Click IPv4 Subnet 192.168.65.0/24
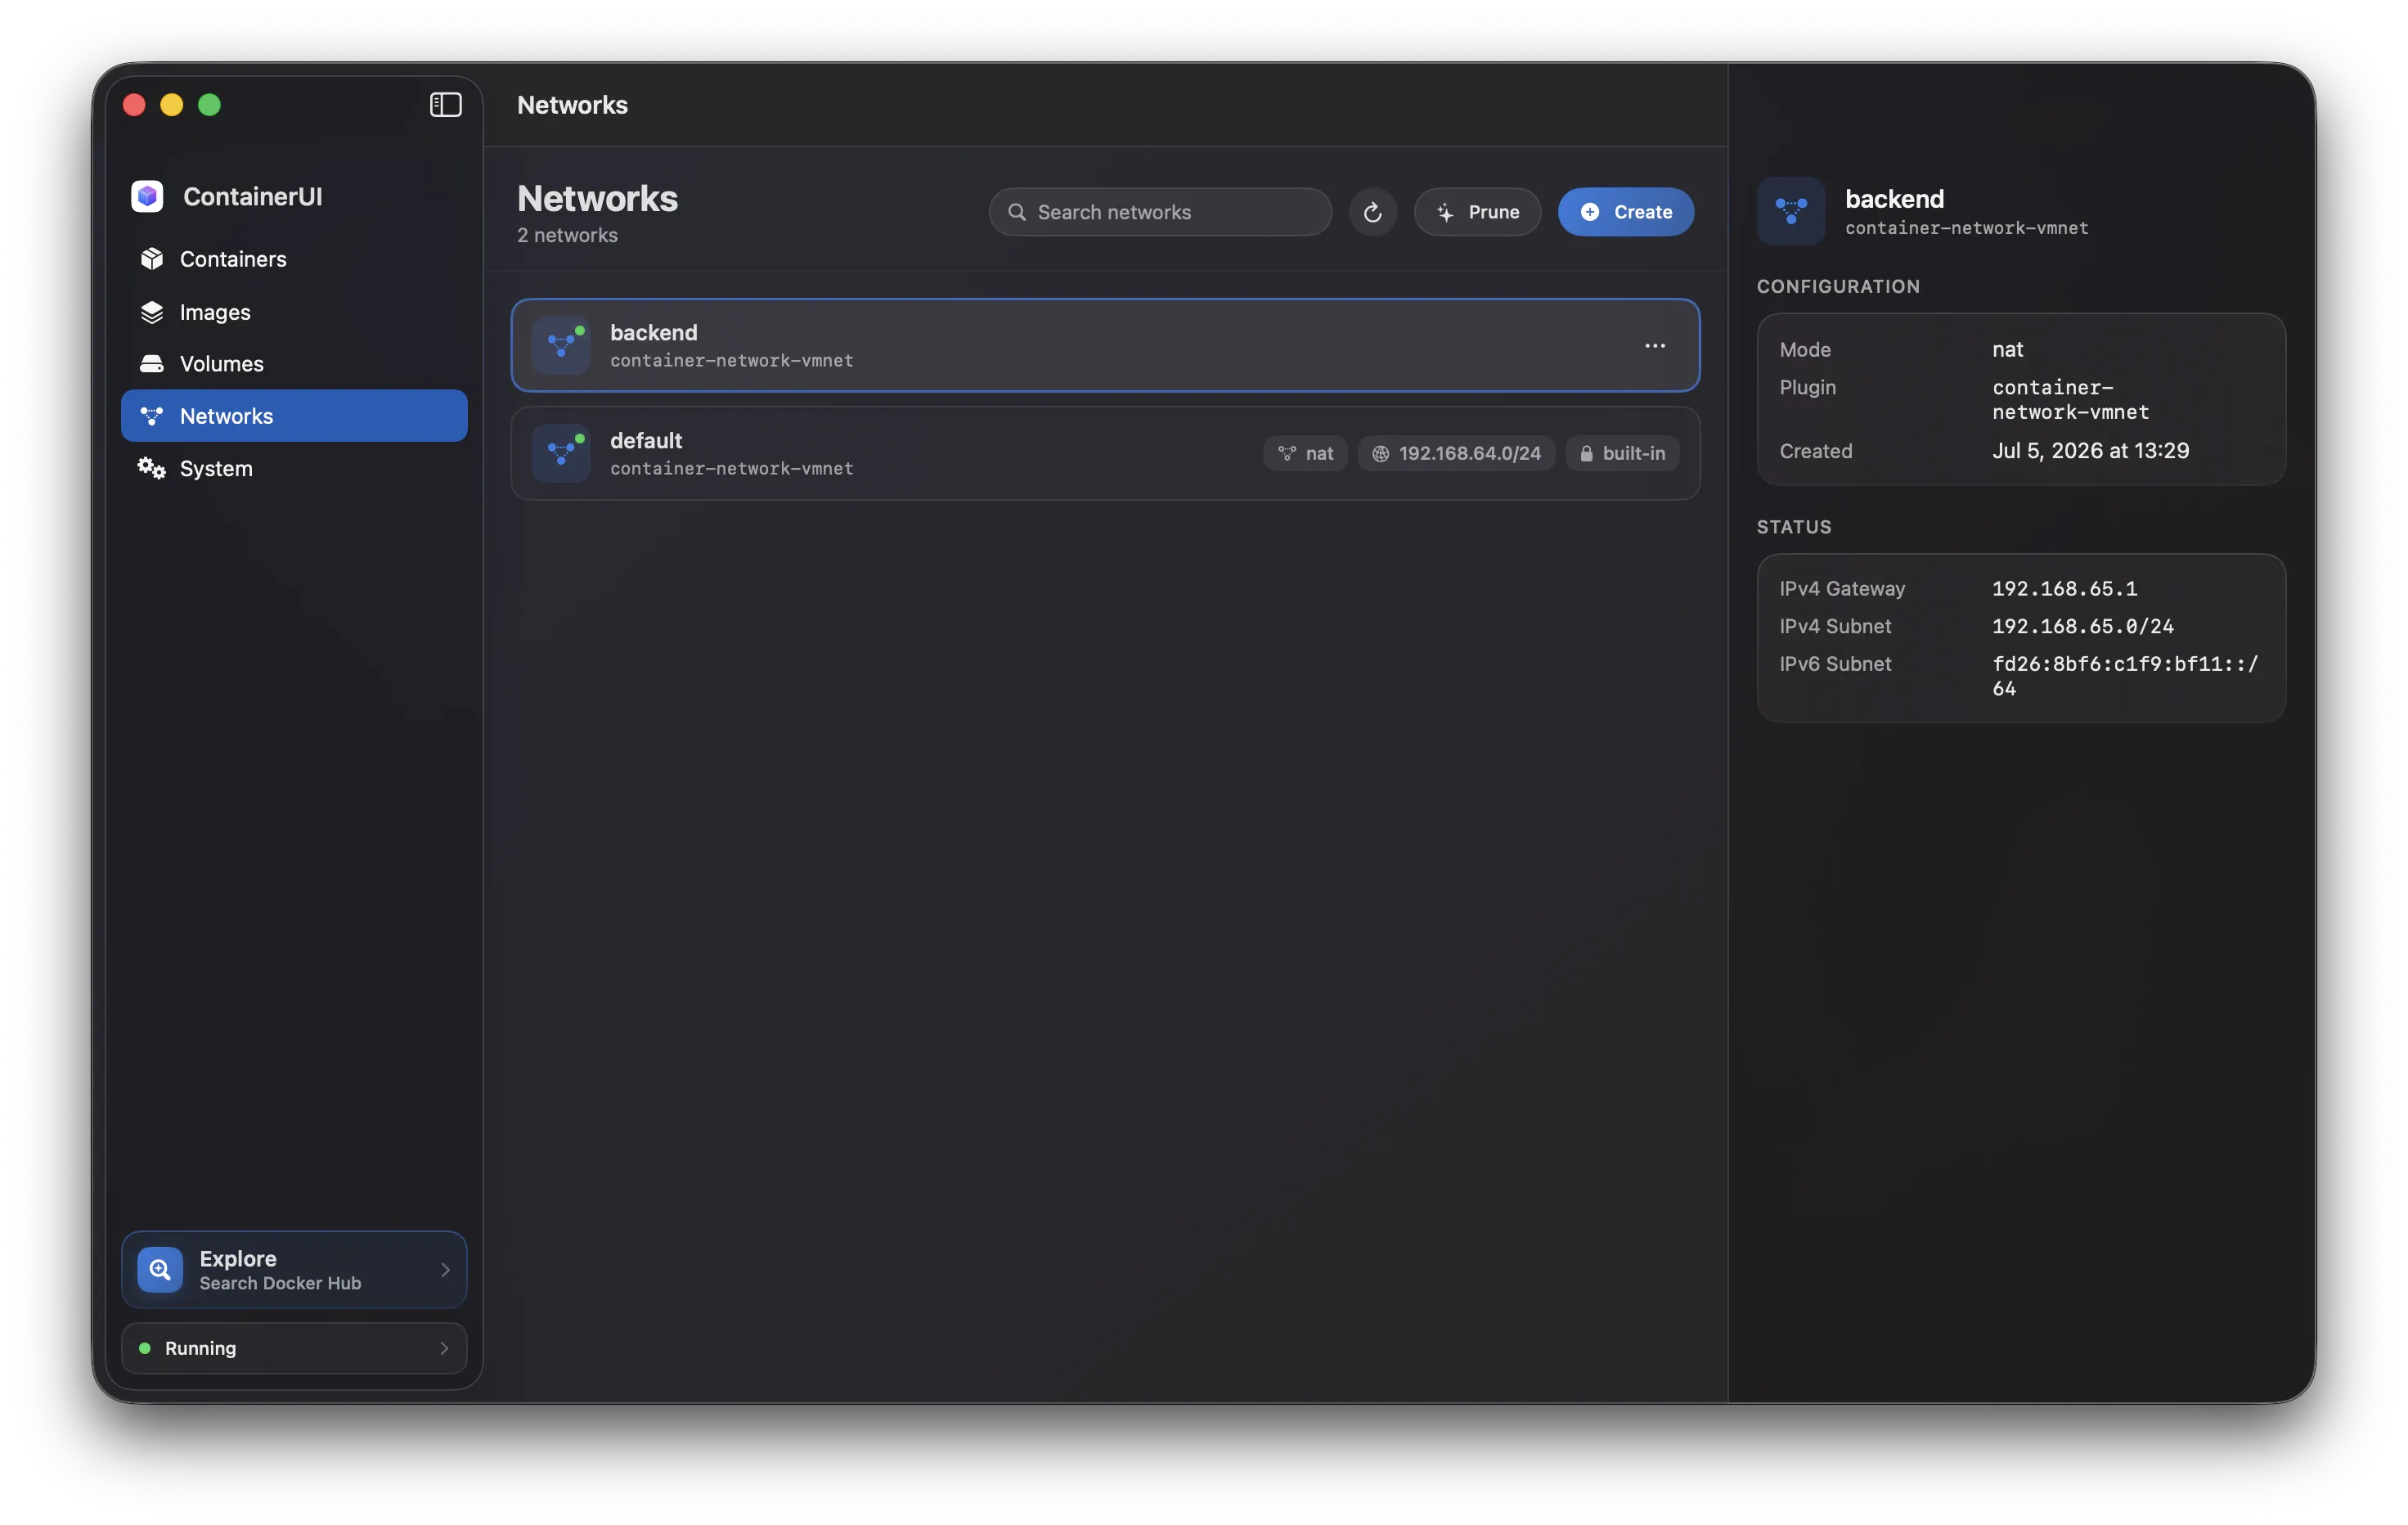 coord(2082,626)
